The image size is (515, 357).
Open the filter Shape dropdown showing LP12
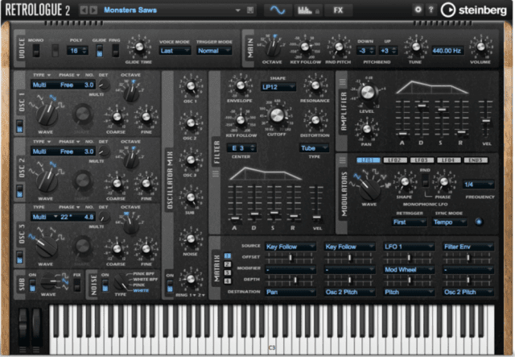278,87
